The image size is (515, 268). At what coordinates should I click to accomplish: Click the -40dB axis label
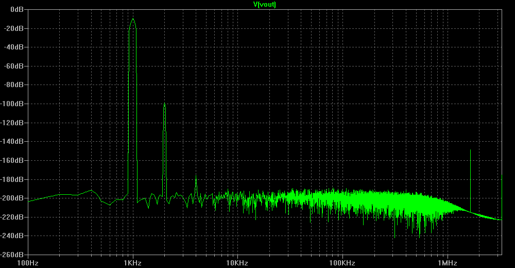tap(14, 47)
